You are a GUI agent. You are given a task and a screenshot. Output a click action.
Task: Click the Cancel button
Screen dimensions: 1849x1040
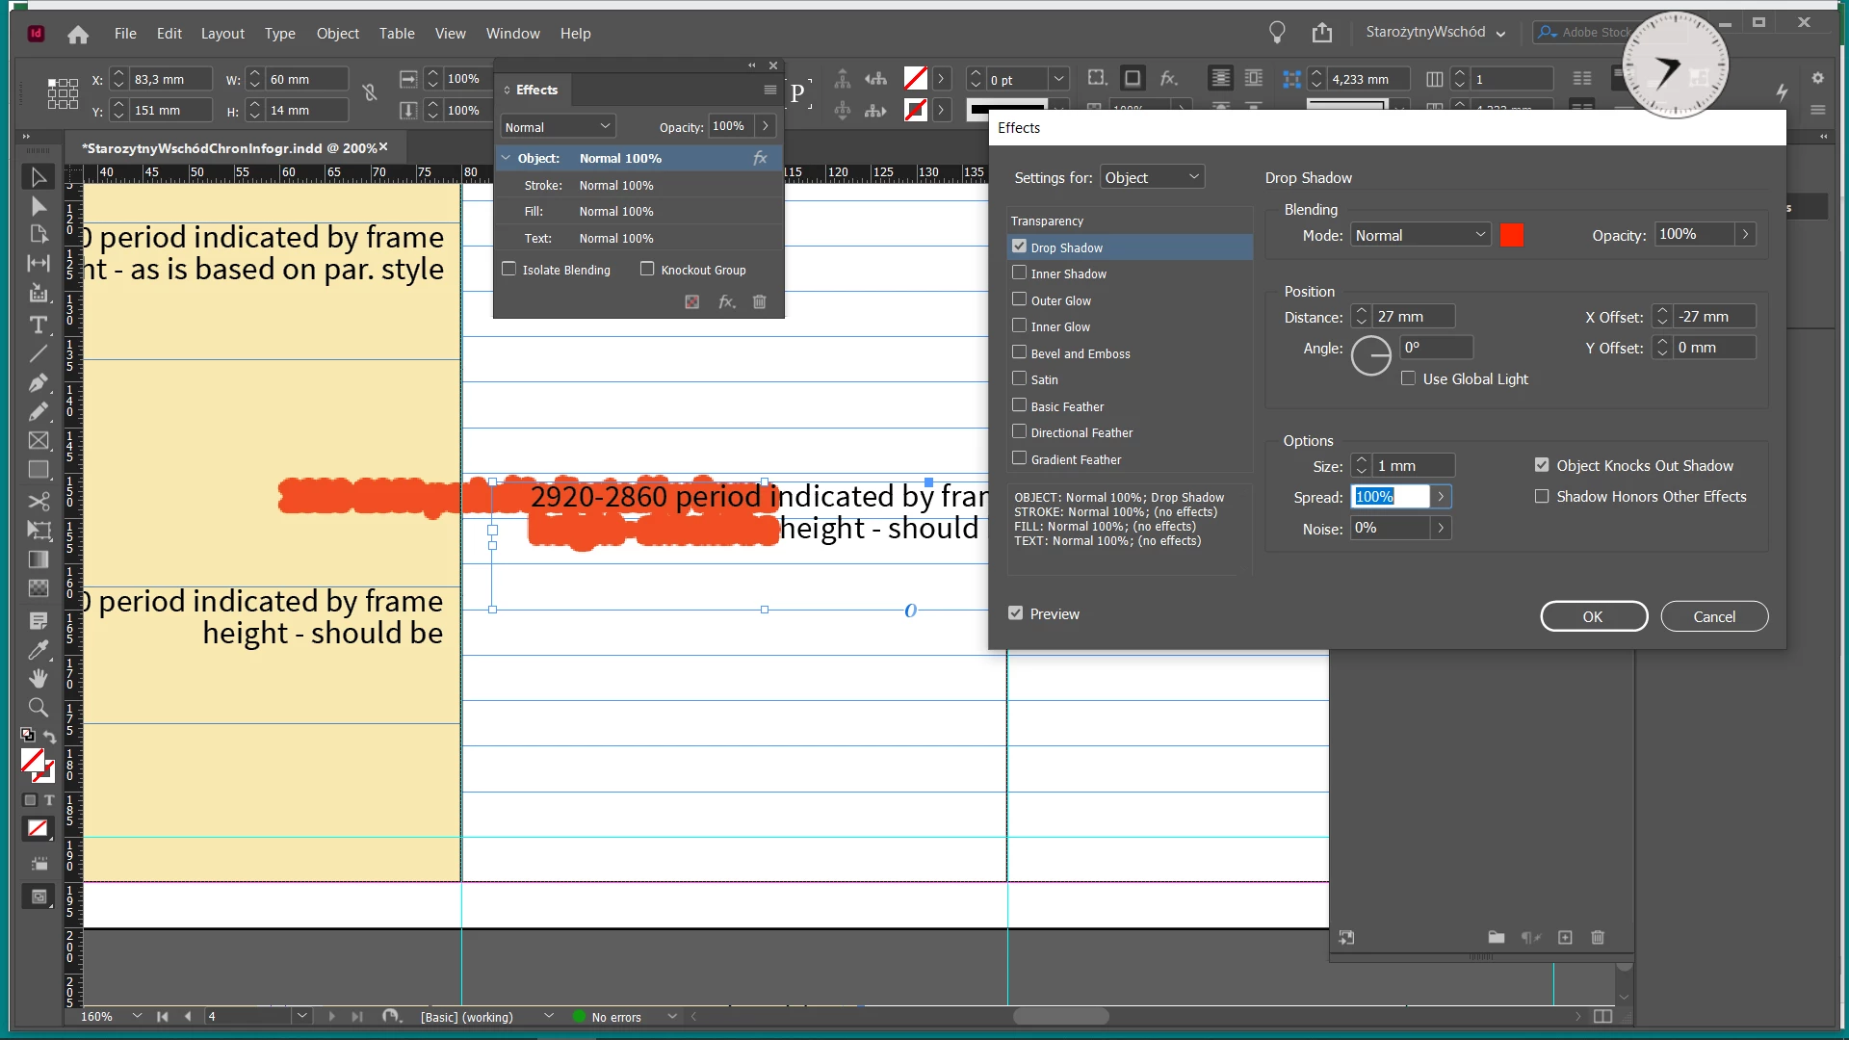click(x=1713, y=616)
